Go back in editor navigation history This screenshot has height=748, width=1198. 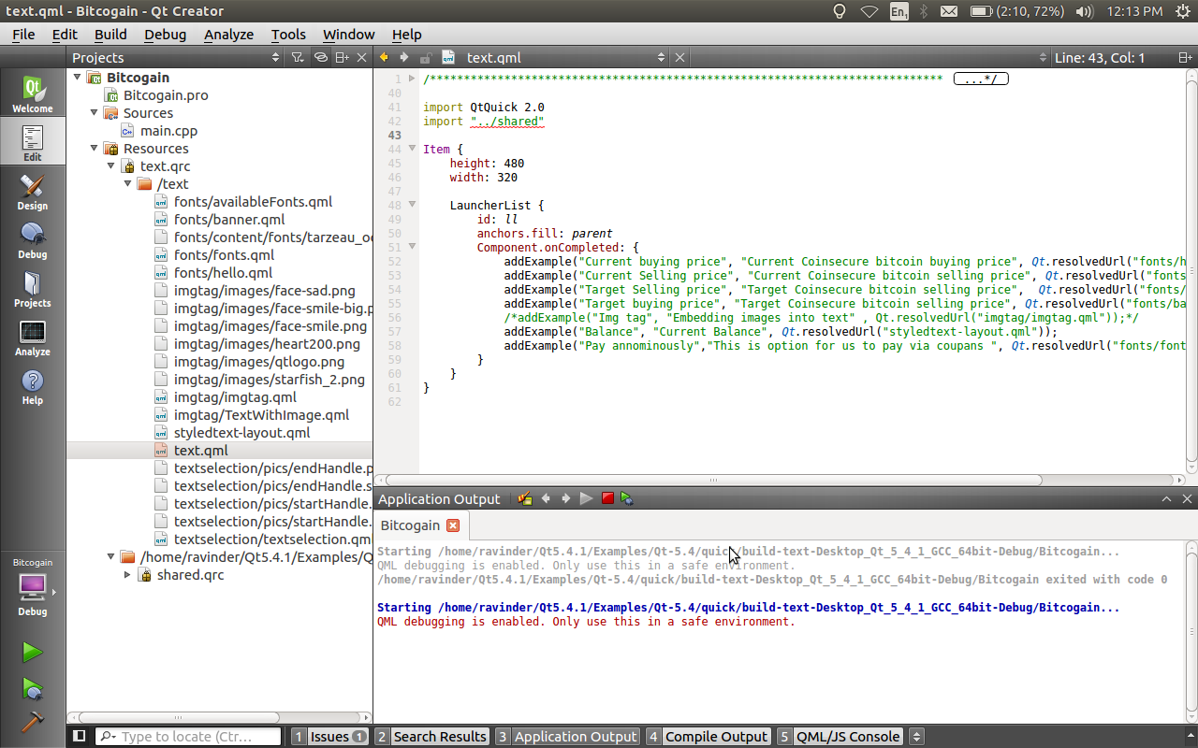pos(384,58)
